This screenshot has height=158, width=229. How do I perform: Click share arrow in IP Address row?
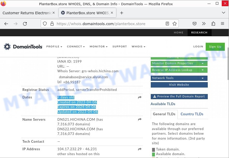(x=140, y=149)
